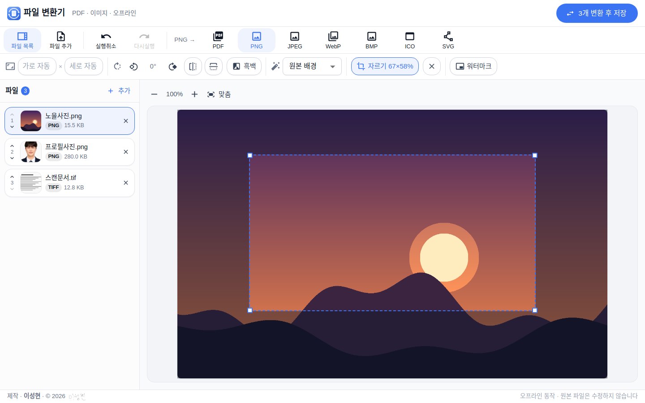Zoom in with the plus icon

click(194, 94)
